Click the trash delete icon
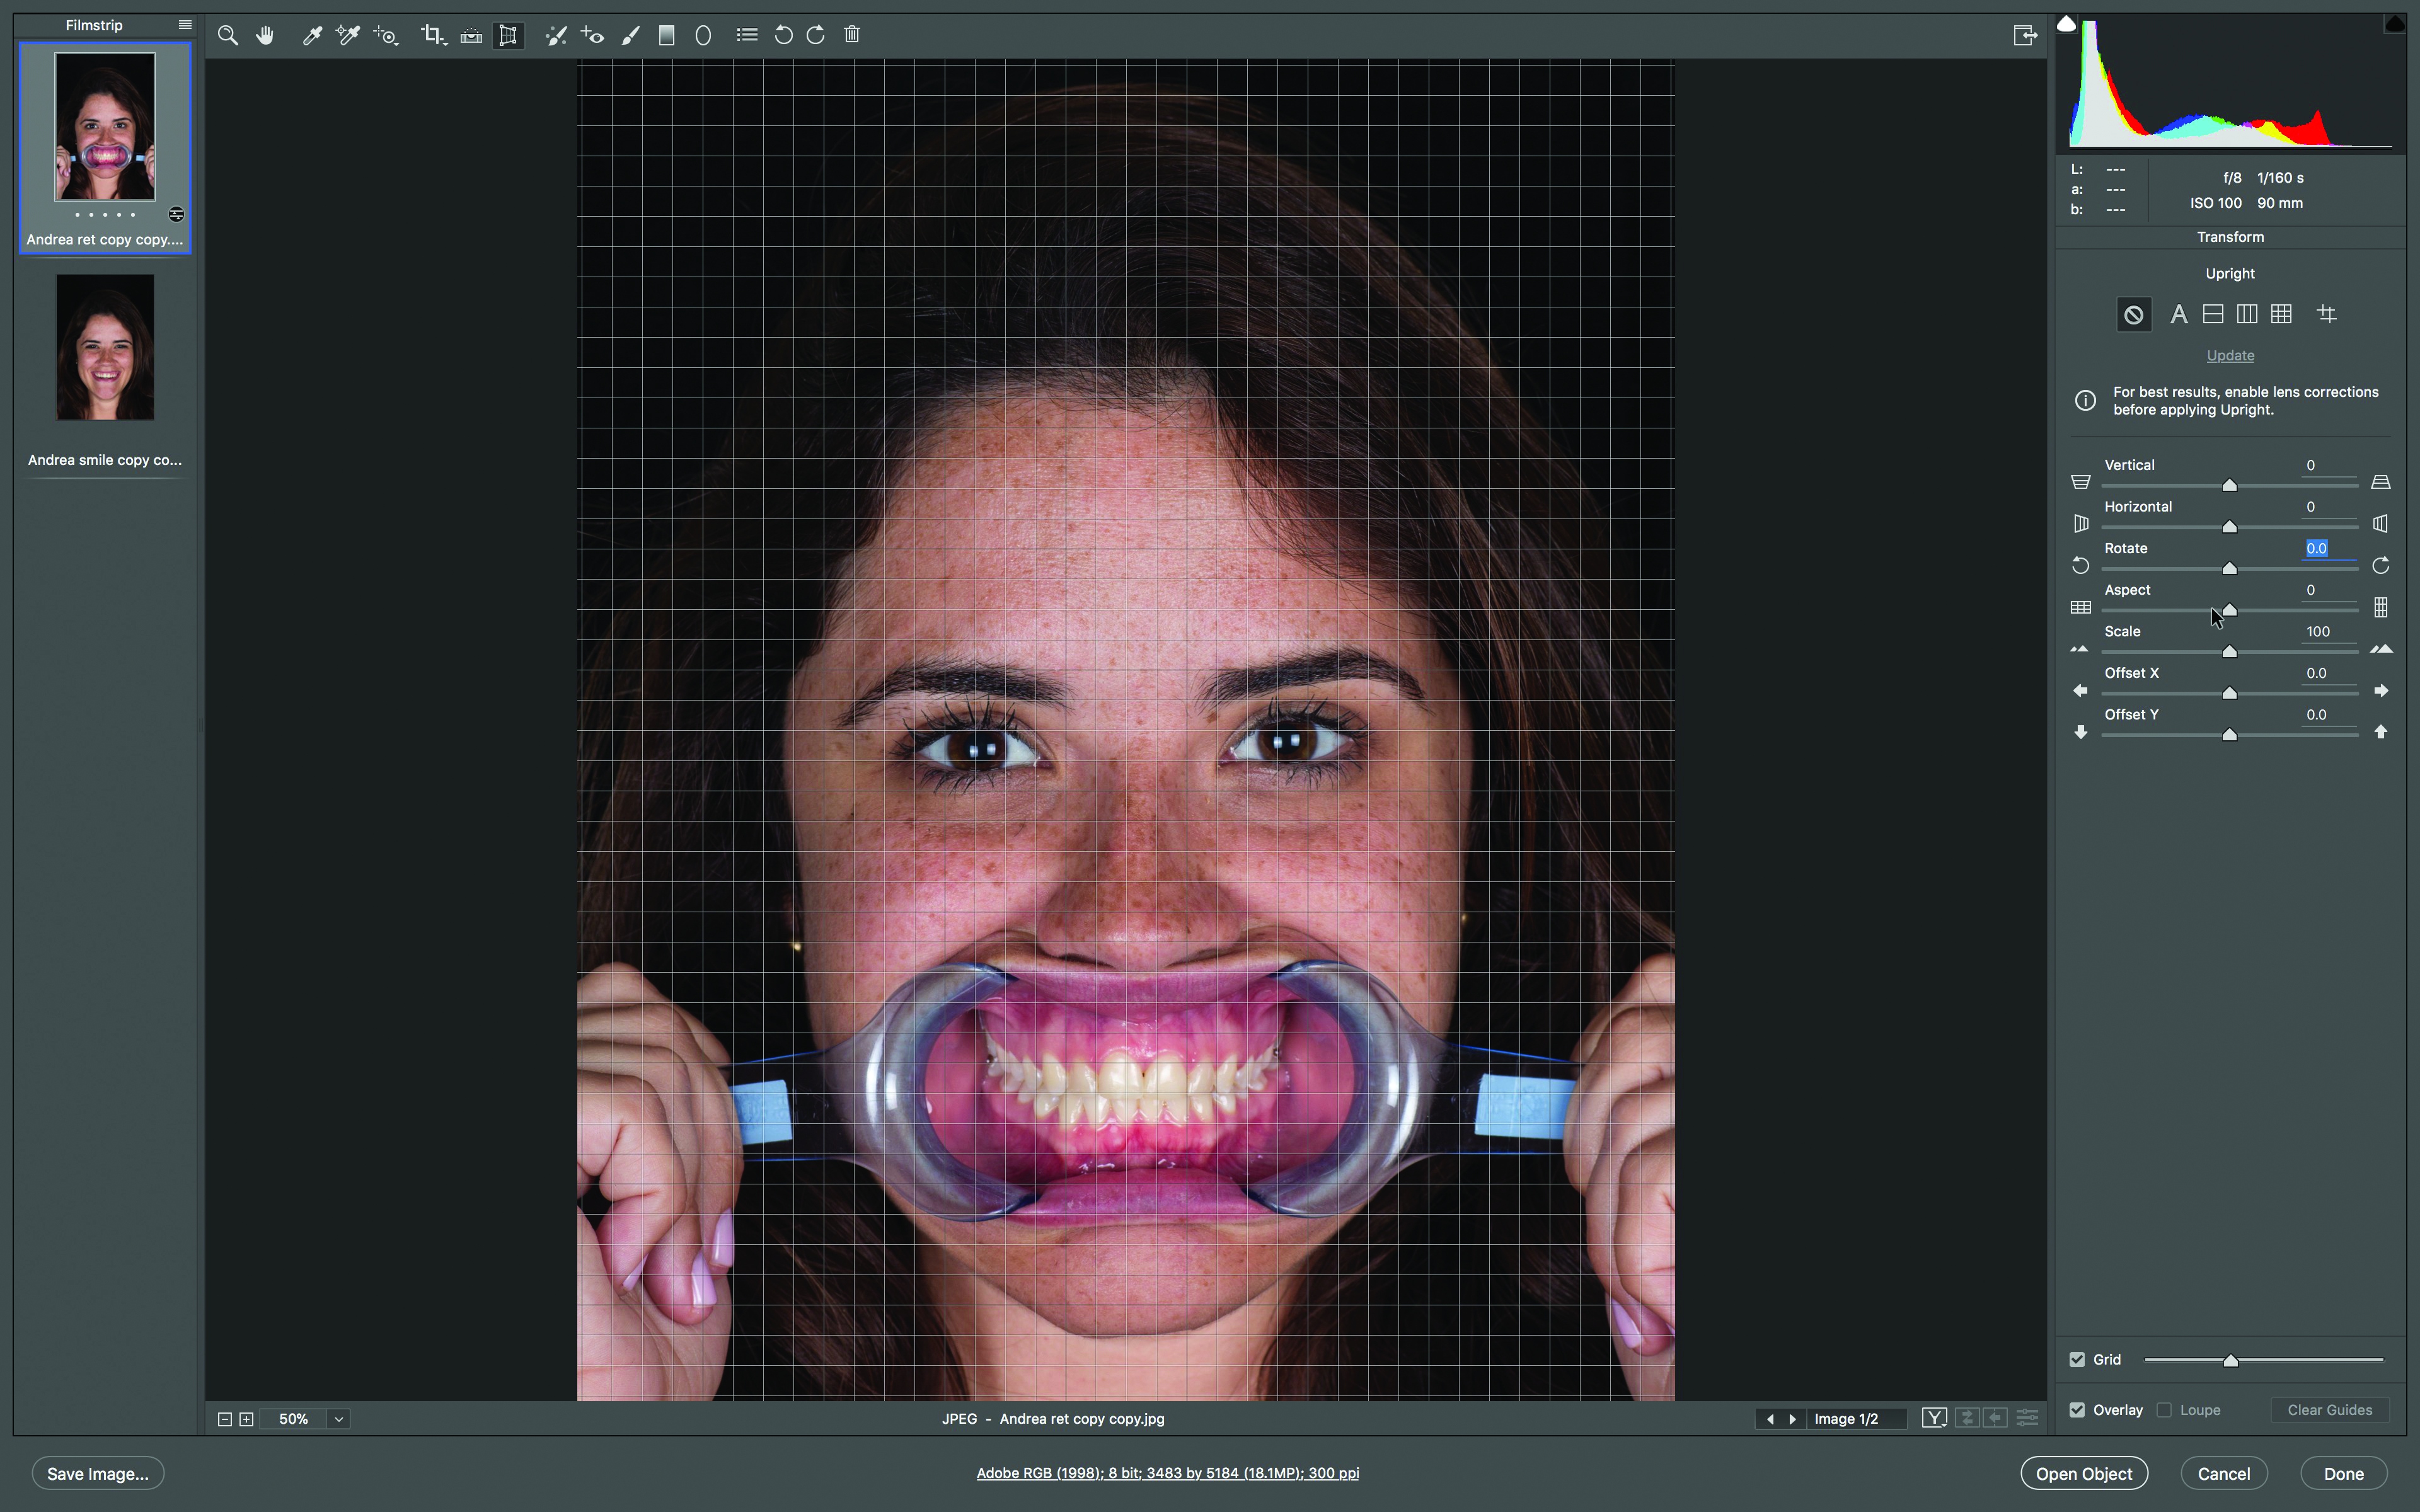This screenshot has height=1512, width=2420. [852, 35]
